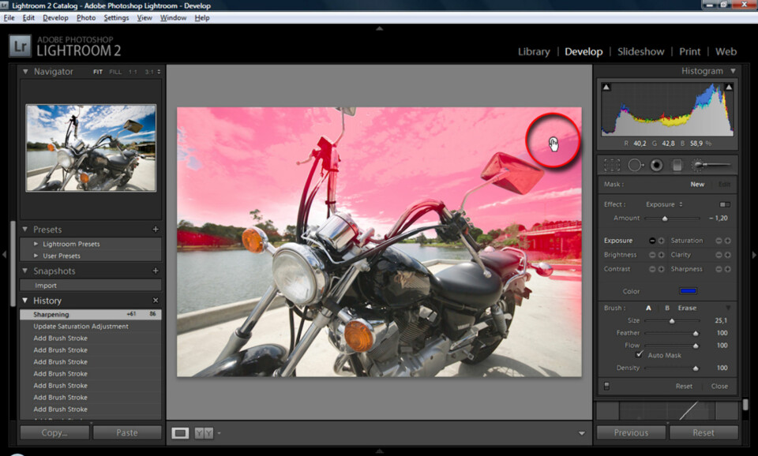
Task: Collapse the History panel
Action: (x=25, y=301)
